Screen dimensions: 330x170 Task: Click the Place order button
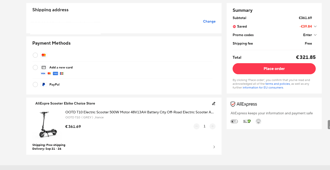click(274, 69)
